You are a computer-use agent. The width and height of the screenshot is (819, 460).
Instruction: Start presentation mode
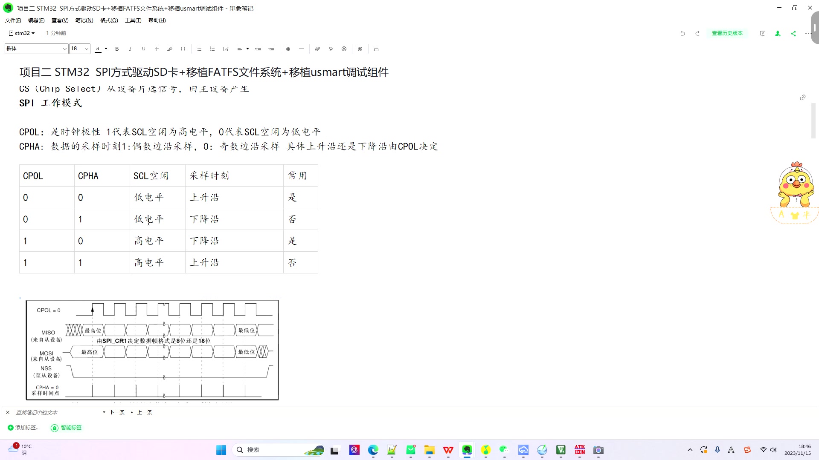763,33
